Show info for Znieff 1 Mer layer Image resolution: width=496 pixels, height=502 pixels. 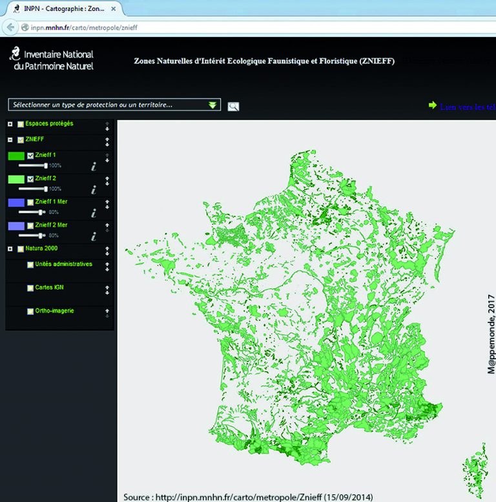point(94,213)
